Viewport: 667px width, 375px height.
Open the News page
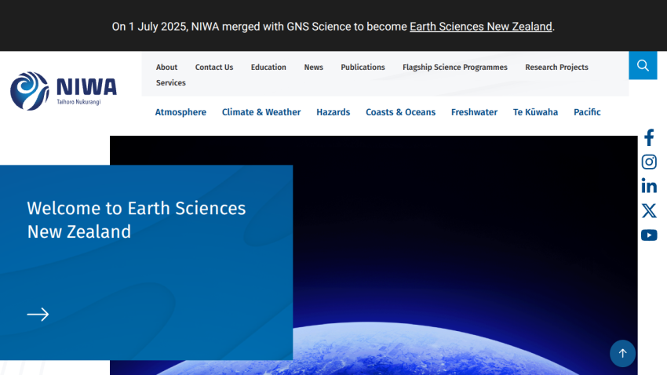[314, 67]
